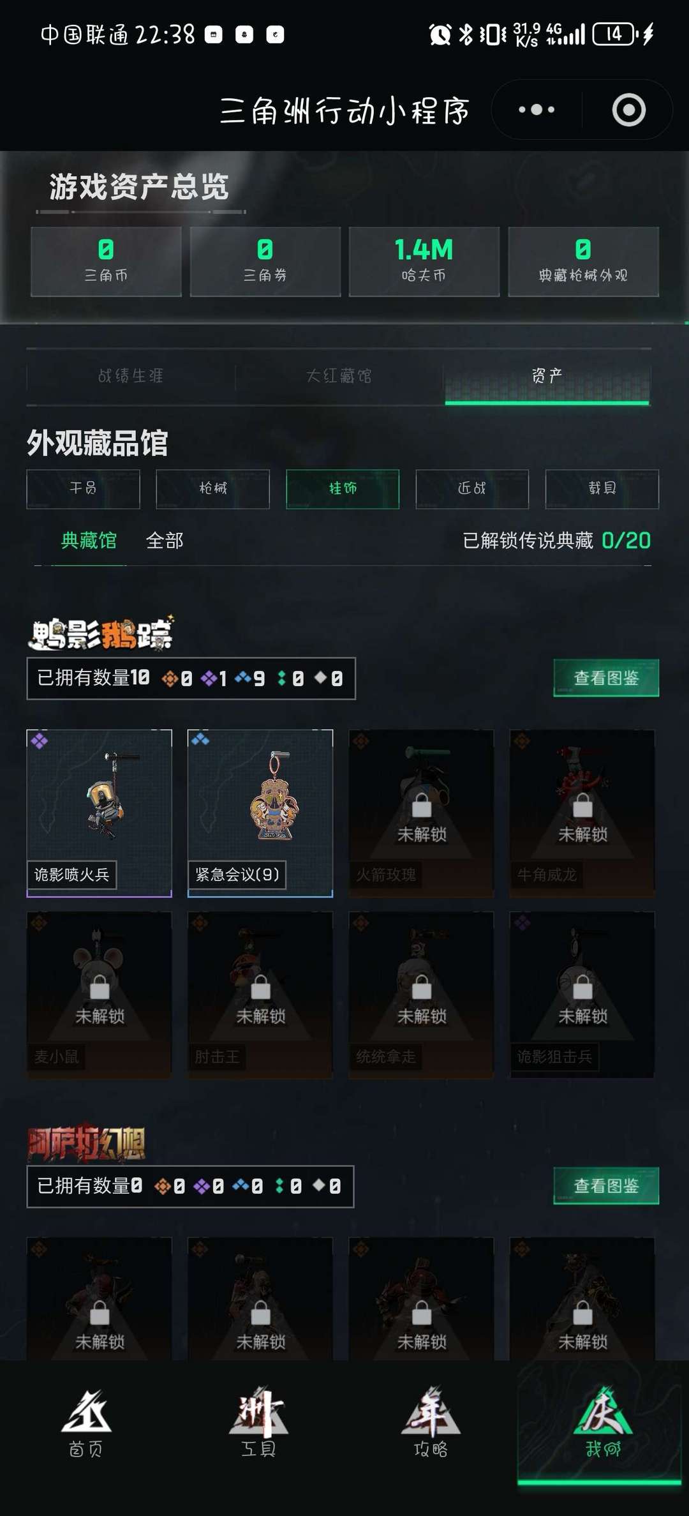Open the mini-program three-dots menu
The image size is (689, 1516).
[537, 110]
